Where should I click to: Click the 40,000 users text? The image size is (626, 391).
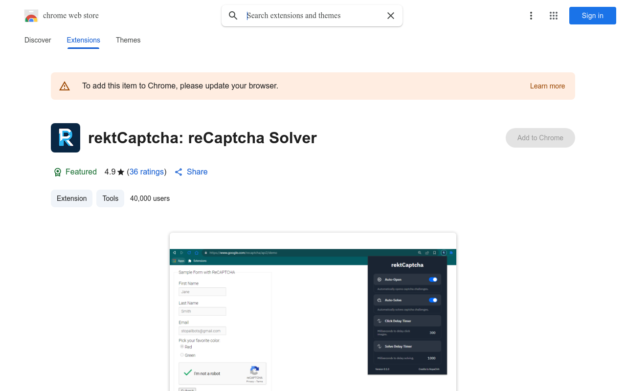(150, 198)
